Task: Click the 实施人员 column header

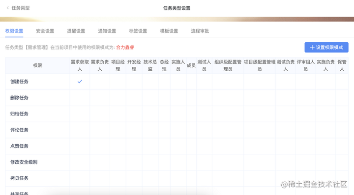Action: (178, 65)
